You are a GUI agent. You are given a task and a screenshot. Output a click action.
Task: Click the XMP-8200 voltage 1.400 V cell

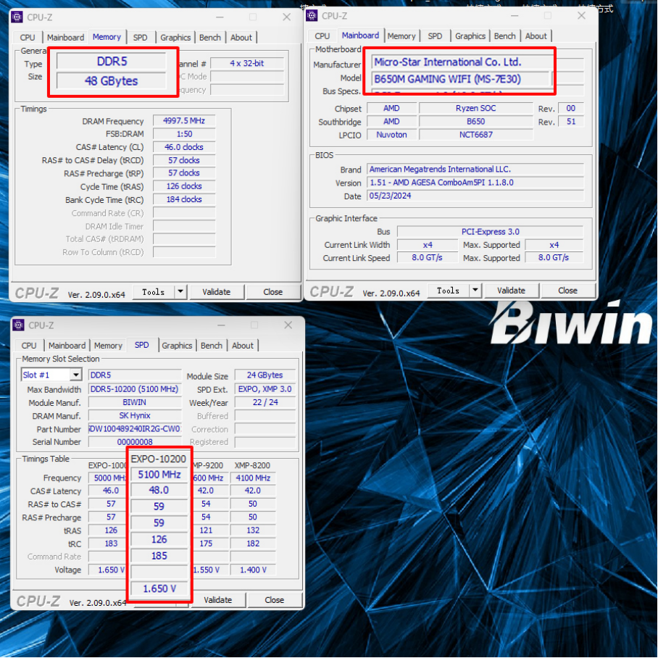pyautogui.click(x=253, y=570)
